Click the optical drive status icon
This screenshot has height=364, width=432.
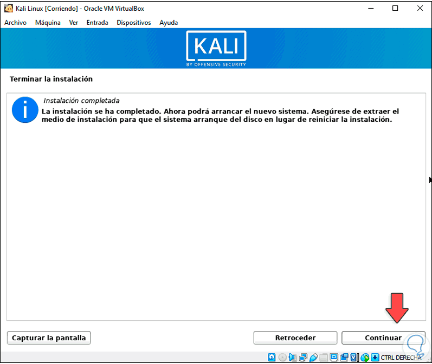coord(282,357)
